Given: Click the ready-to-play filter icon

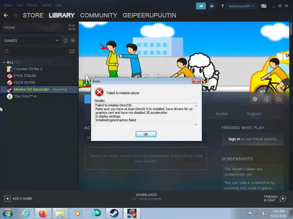Looking at the screenshot, I should click(x=73, y=40).
